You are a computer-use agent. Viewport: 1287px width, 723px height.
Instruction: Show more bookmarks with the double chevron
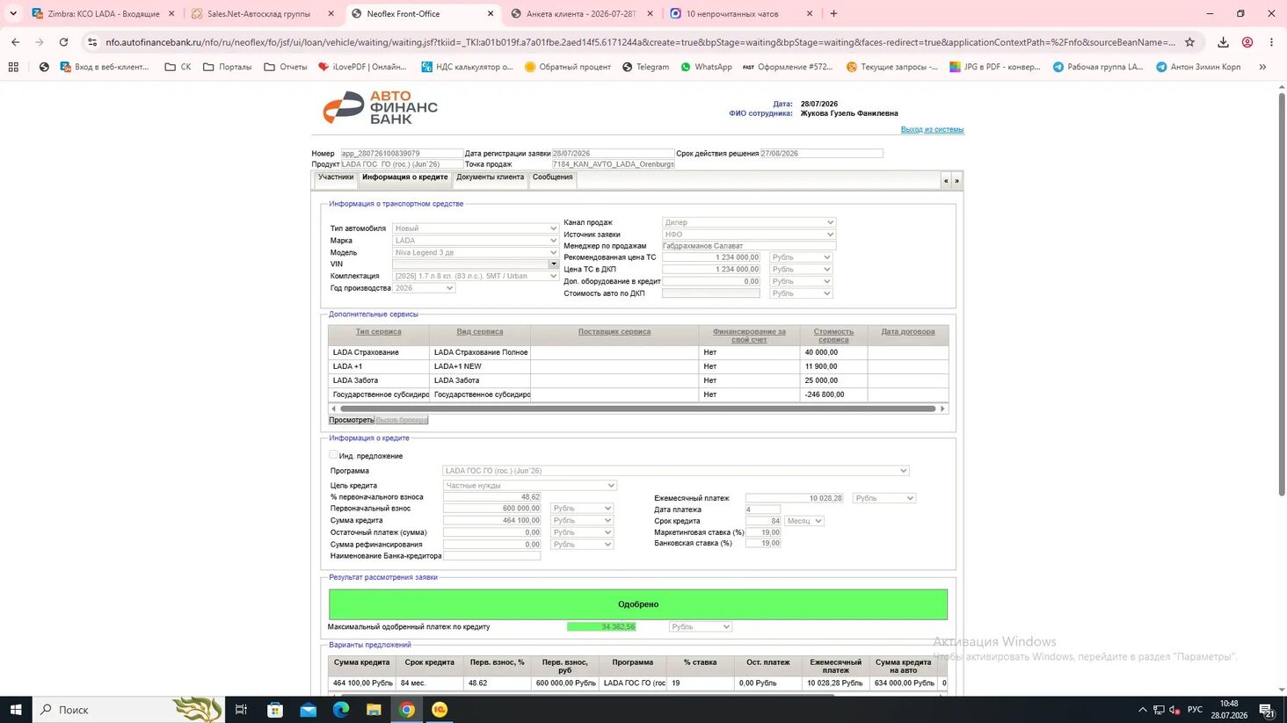pos(1262,67)
